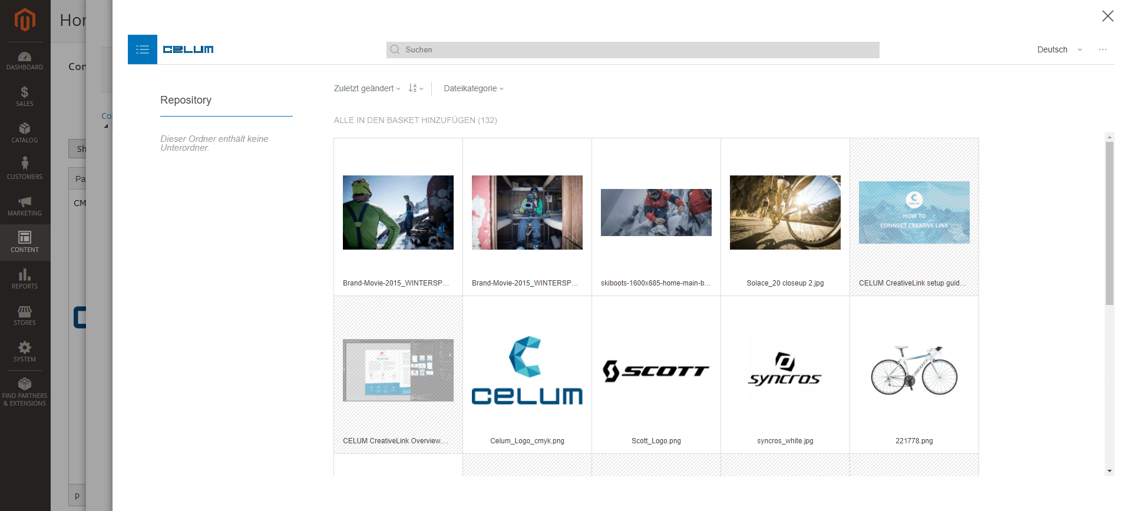
Task: Open the Reports bar chart icon
Action: point(25,274)
